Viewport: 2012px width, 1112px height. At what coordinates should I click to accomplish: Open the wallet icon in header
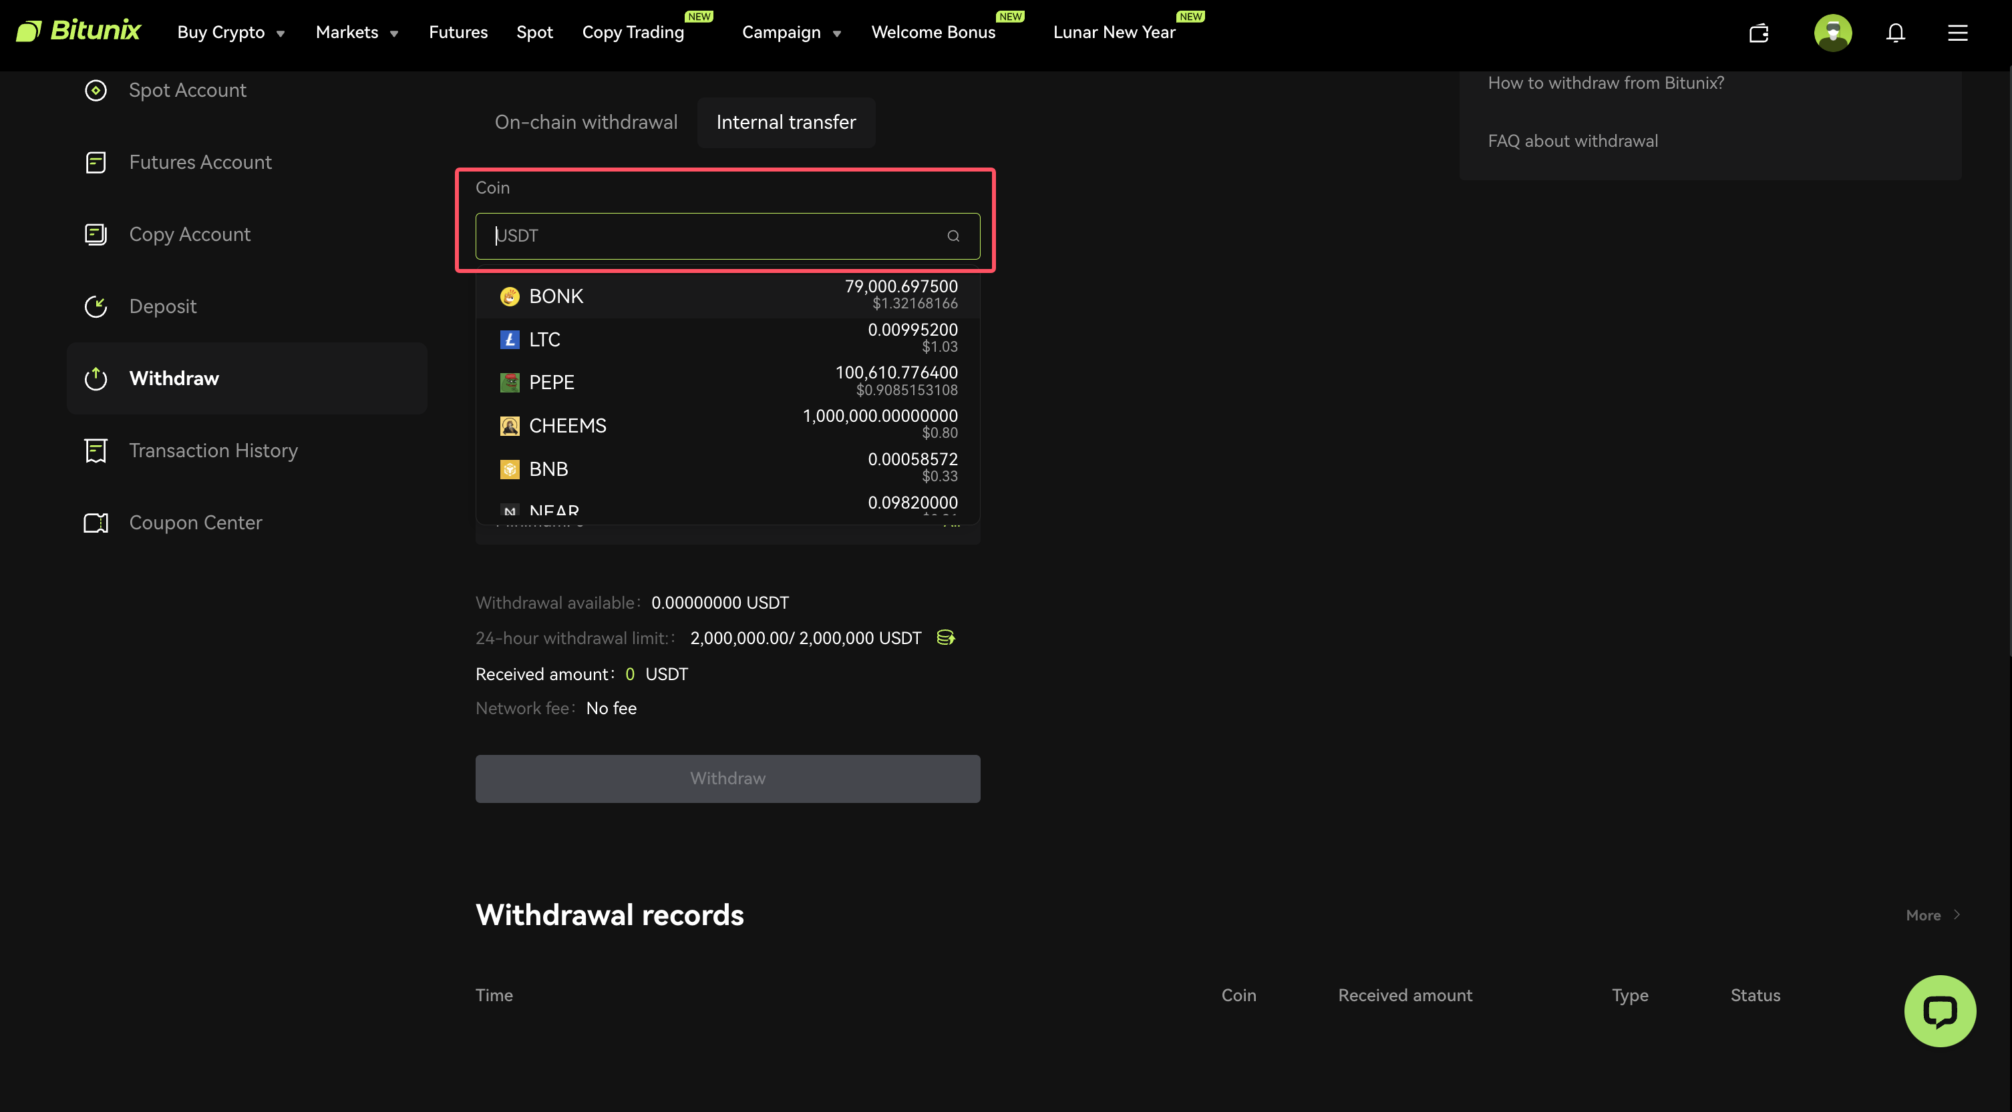coord(1758,33)
